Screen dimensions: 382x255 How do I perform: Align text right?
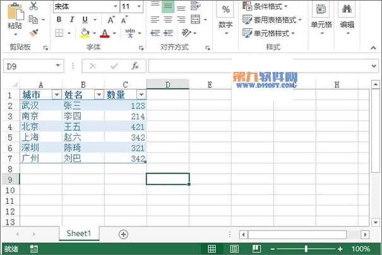(x=181, y=19)
